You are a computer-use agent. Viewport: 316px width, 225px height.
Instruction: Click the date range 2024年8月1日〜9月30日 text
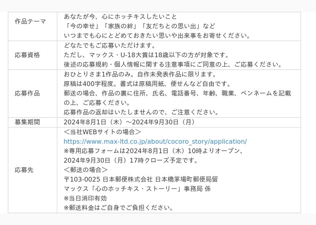tap(129, 122)
